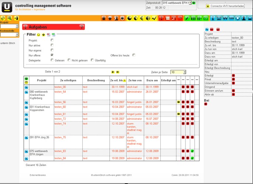Click the logout door icon in the left toolbar
Viewport: 253px width, 184px height.
[x=16, y=18]
